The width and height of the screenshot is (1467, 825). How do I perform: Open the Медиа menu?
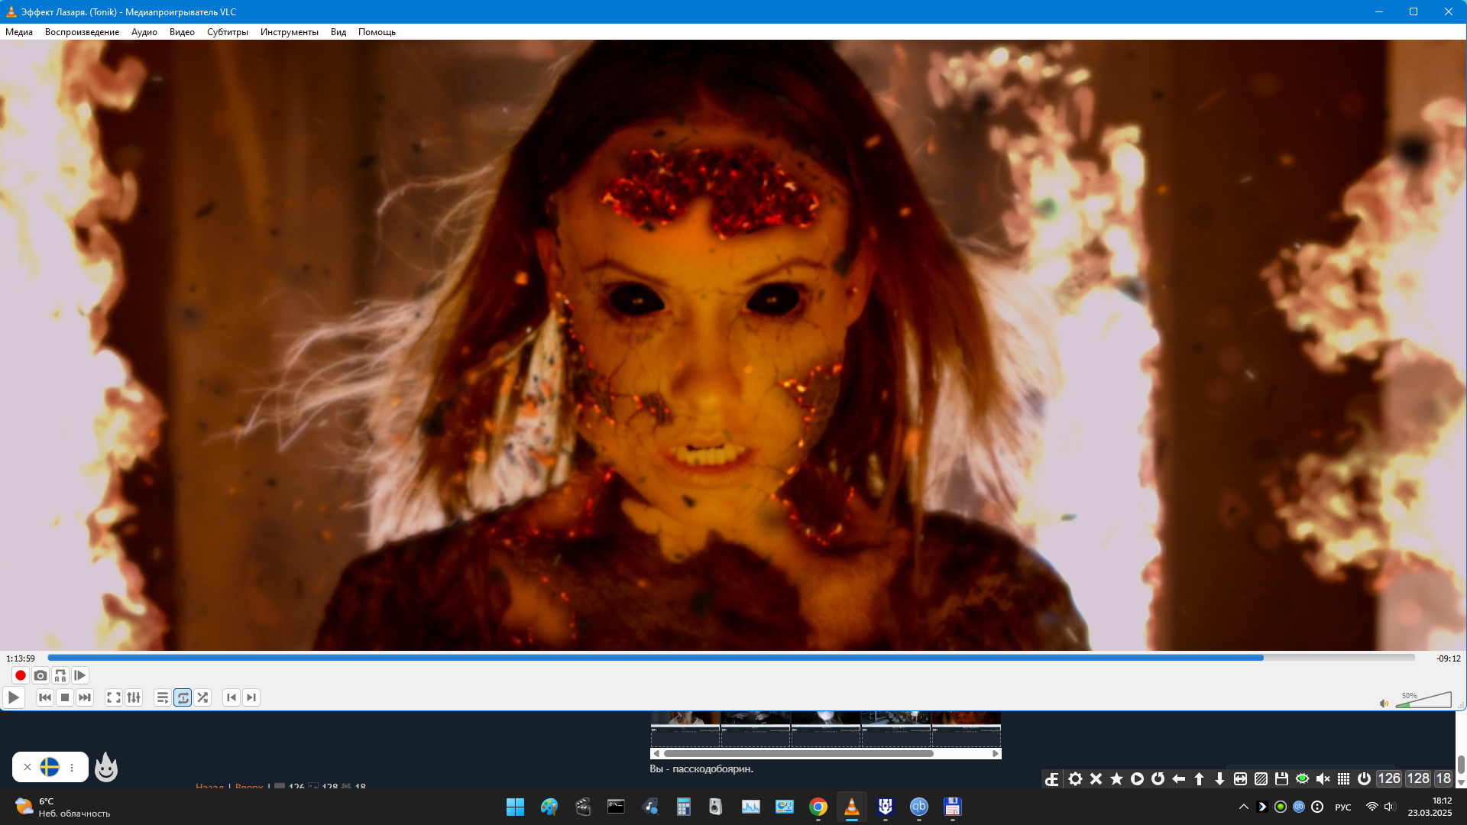coord(19,32)
